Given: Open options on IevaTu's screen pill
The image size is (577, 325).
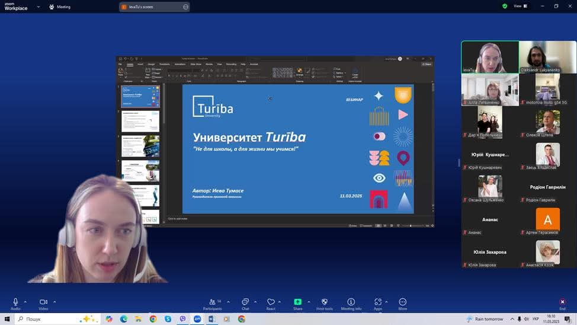Looking at the screenshot, I should [185, 7].
